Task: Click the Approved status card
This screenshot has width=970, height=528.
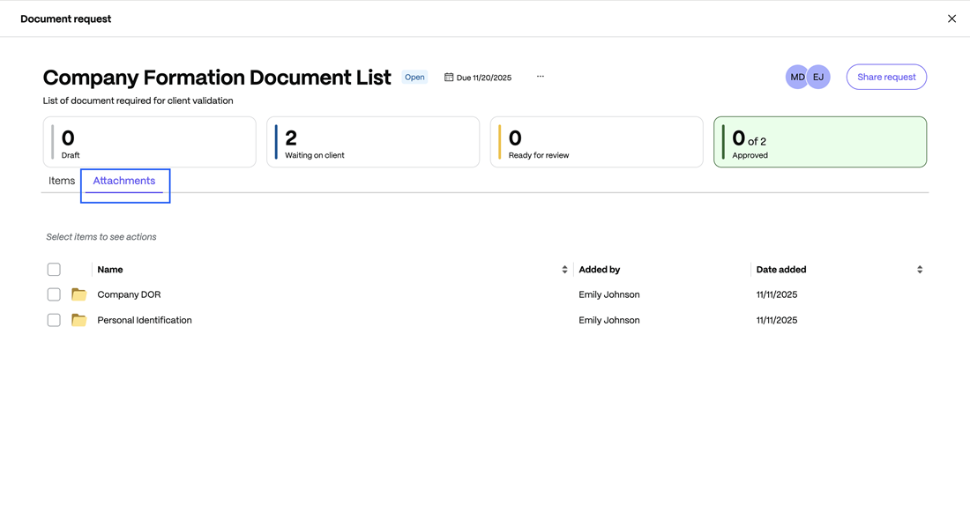Action: pos(820,141)
